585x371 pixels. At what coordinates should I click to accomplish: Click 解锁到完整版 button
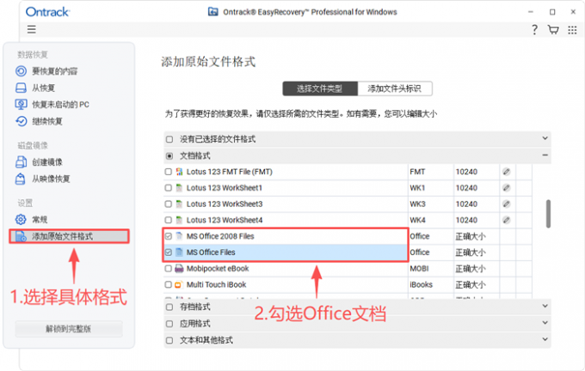click(69, 329)
